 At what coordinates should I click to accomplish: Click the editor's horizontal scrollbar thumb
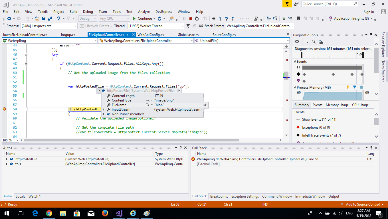(x=131, y=140)
